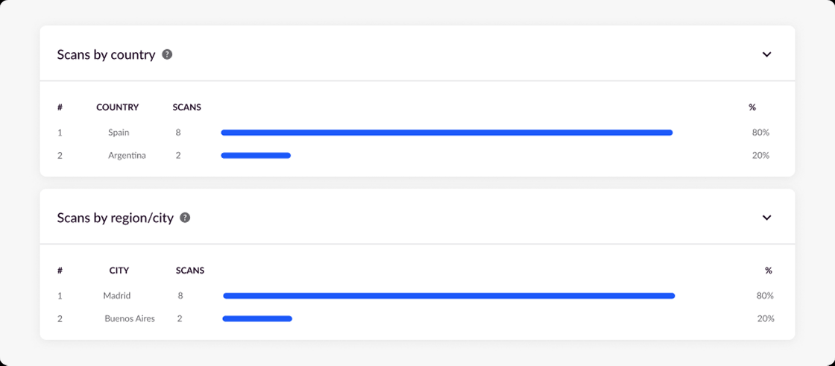Viewport: 835px width, 366px height.
Task: Click help icon next to Scans by region/city
Action: click(185, 218)
